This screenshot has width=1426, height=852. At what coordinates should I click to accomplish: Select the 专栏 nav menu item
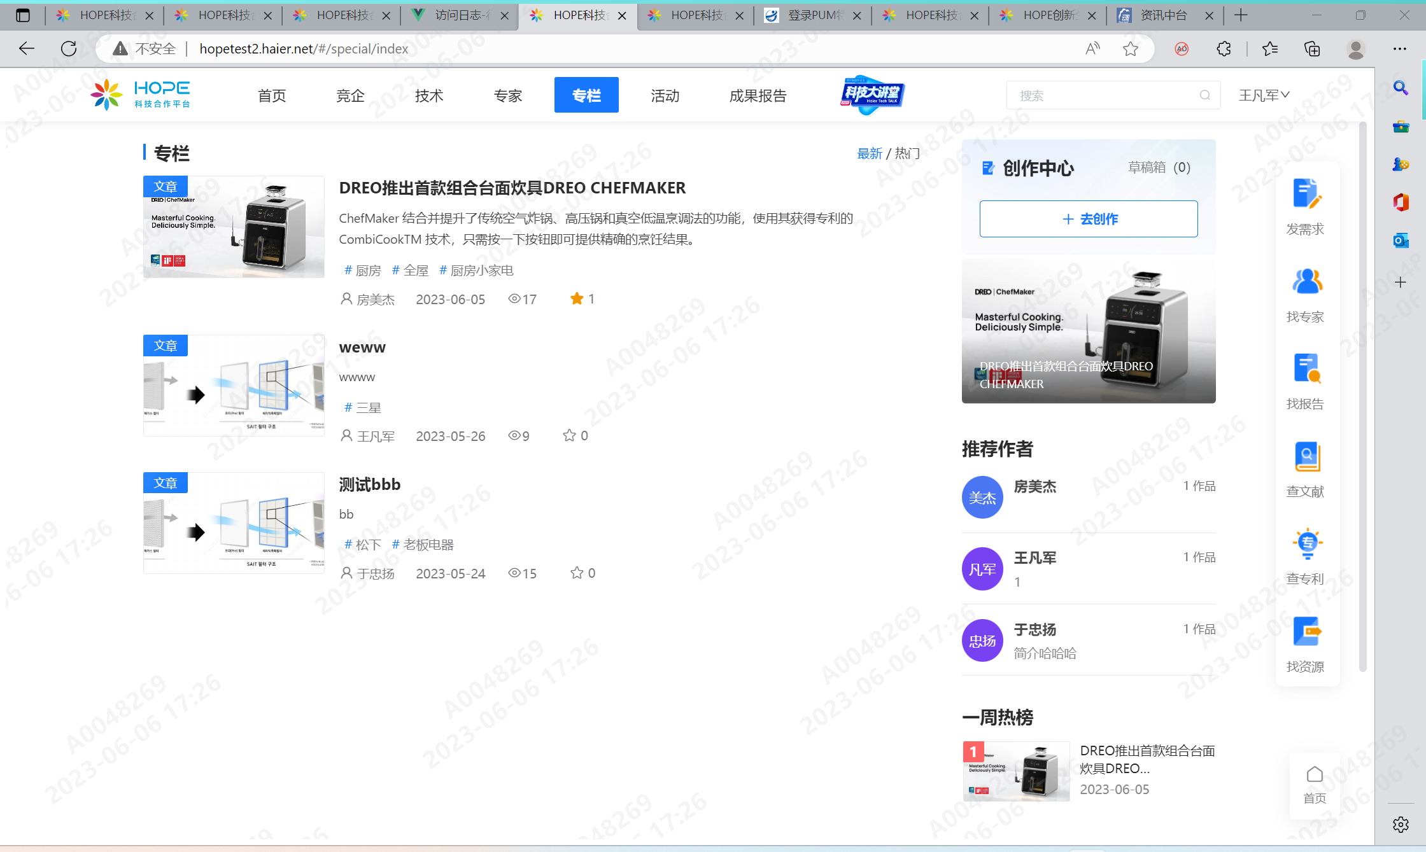586,95
